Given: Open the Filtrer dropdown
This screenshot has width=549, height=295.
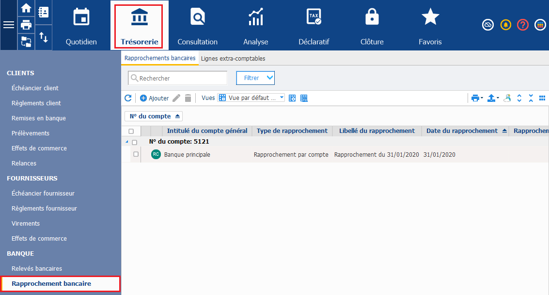Looking at the screenshot, I should tap(255, 78).
